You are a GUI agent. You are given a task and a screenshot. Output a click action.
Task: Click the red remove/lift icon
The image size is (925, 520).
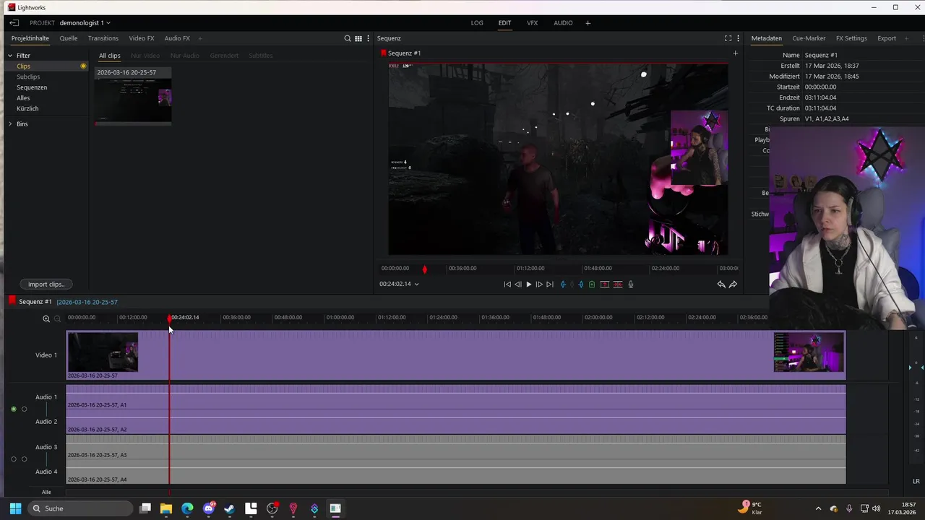(605, 285)
